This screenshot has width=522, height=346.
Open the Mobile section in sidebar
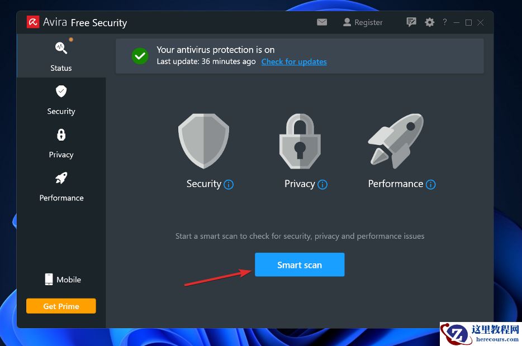[x=63, y=280]
